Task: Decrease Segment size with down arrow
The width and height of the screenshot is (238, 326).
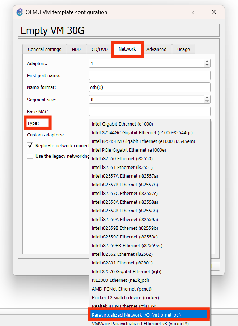Action: coord(207,102)
